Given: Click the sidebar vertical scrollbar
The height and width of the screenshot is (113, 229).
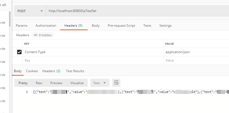Looking at the screenshot, I should point(10,19).
